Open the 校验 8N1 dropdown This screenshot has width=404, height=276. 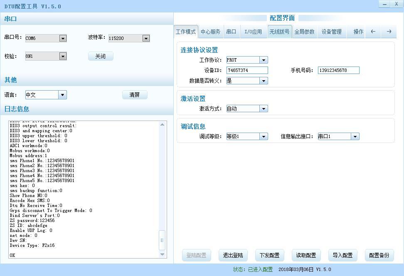[63, 56]
